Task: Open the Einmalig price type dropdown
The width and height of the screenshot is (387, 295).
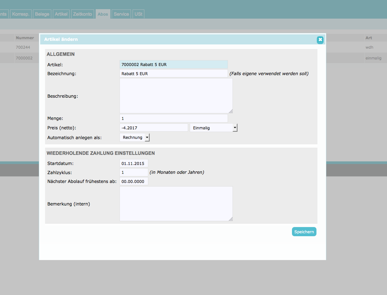Action: pos(213,128)
